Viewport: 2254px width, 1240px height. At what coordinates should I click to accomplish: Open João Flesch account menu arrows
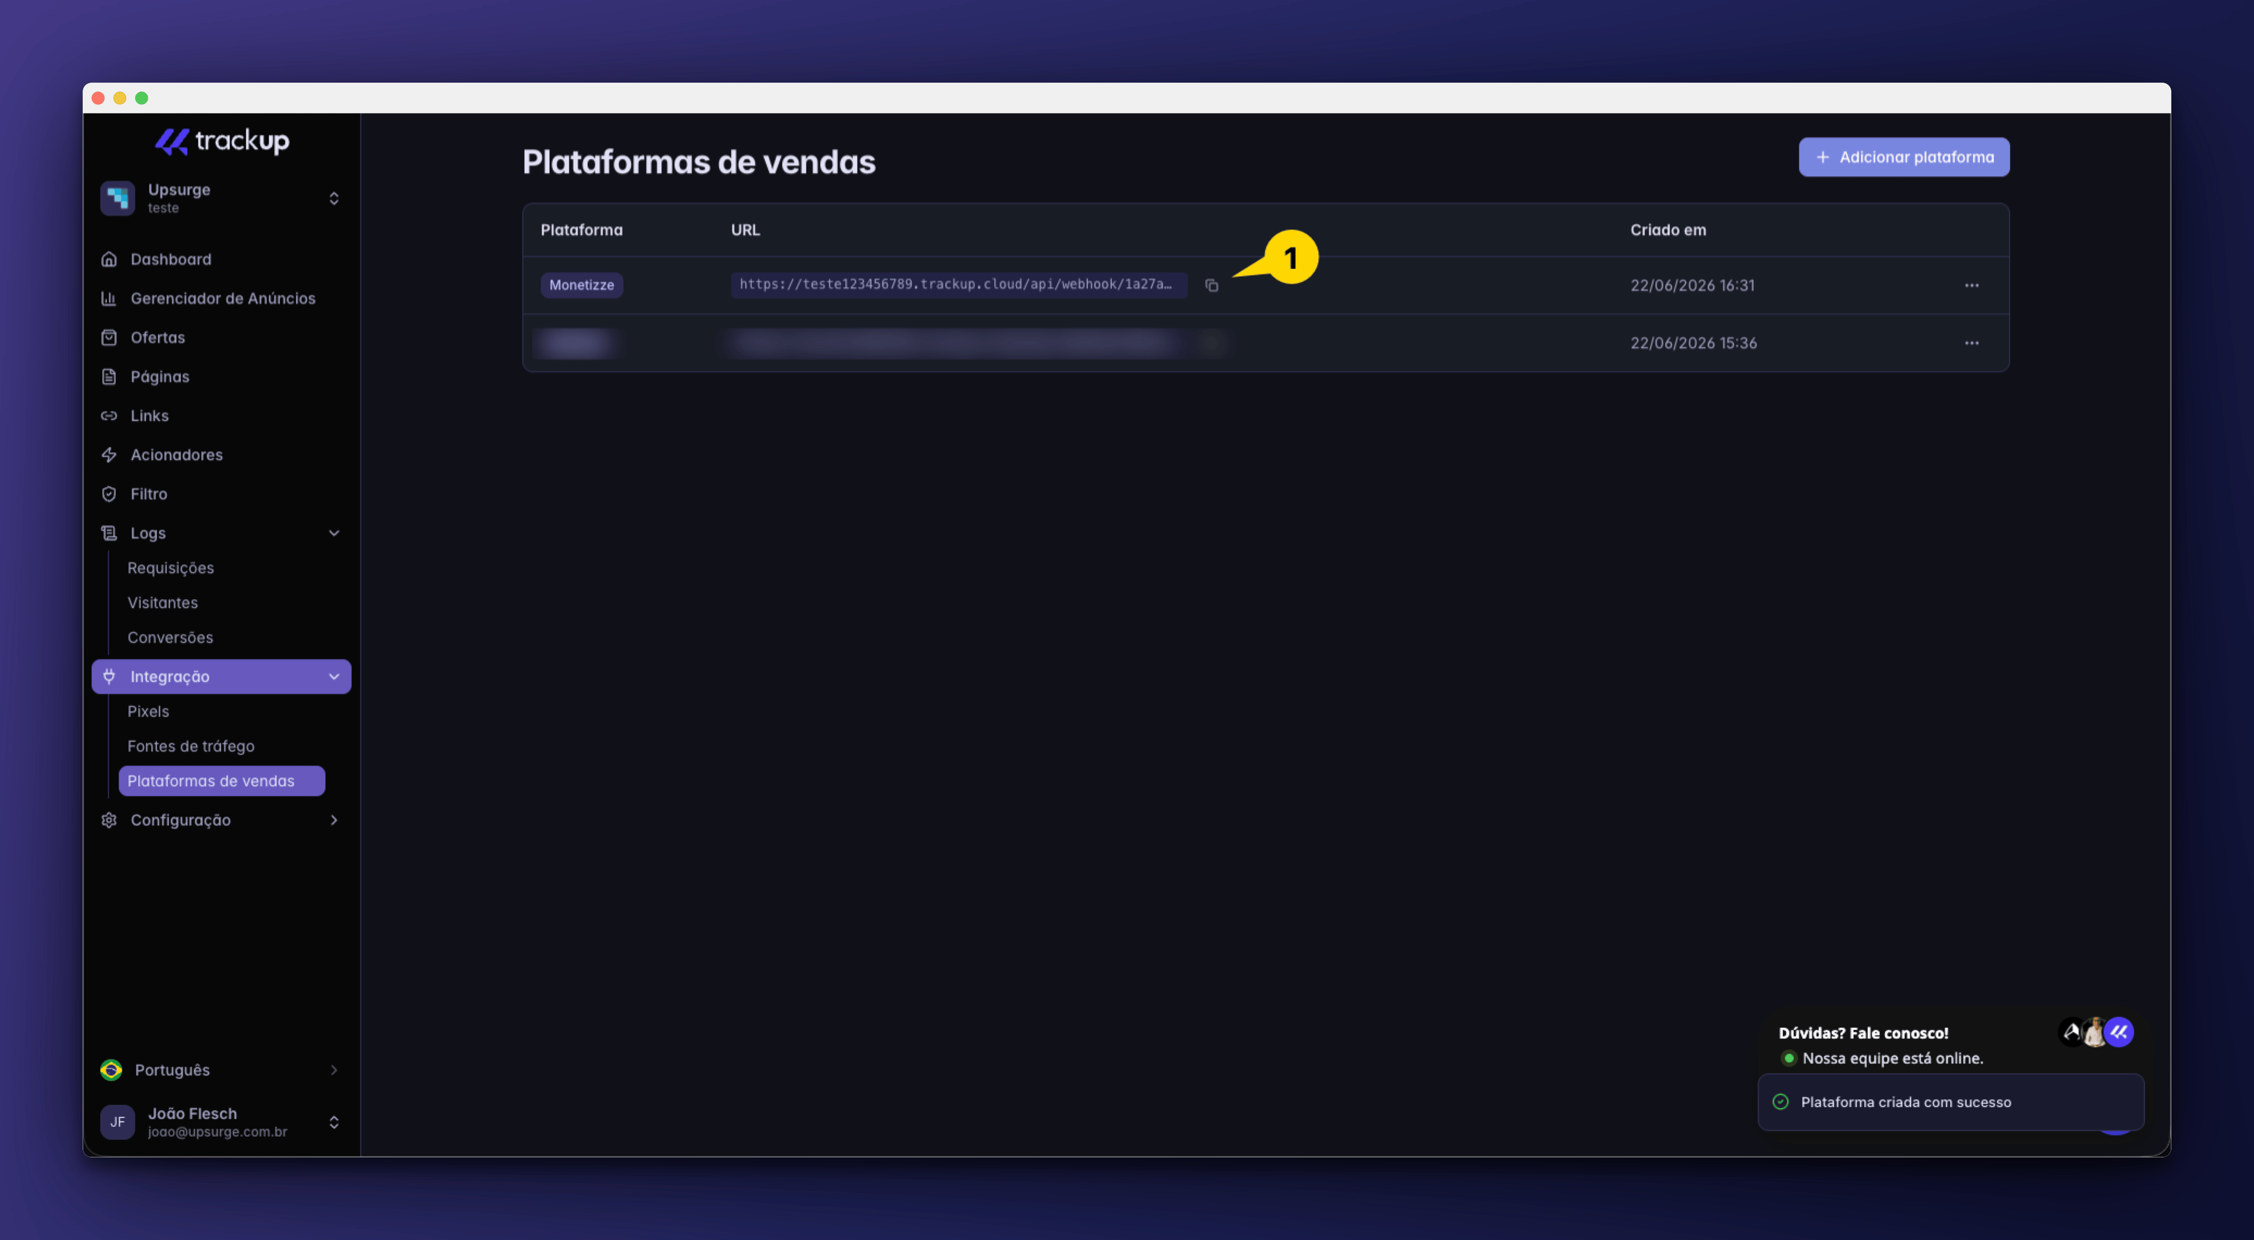pos(333,1122)
